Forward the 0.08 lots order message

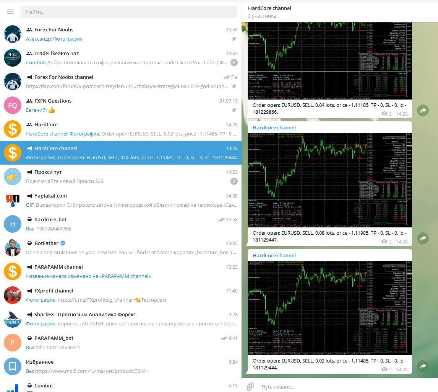coord(423,238)
